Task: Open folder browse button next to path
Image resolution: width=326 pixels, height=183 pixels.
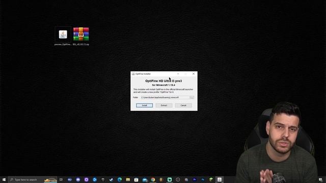Action: pos(192,97)
